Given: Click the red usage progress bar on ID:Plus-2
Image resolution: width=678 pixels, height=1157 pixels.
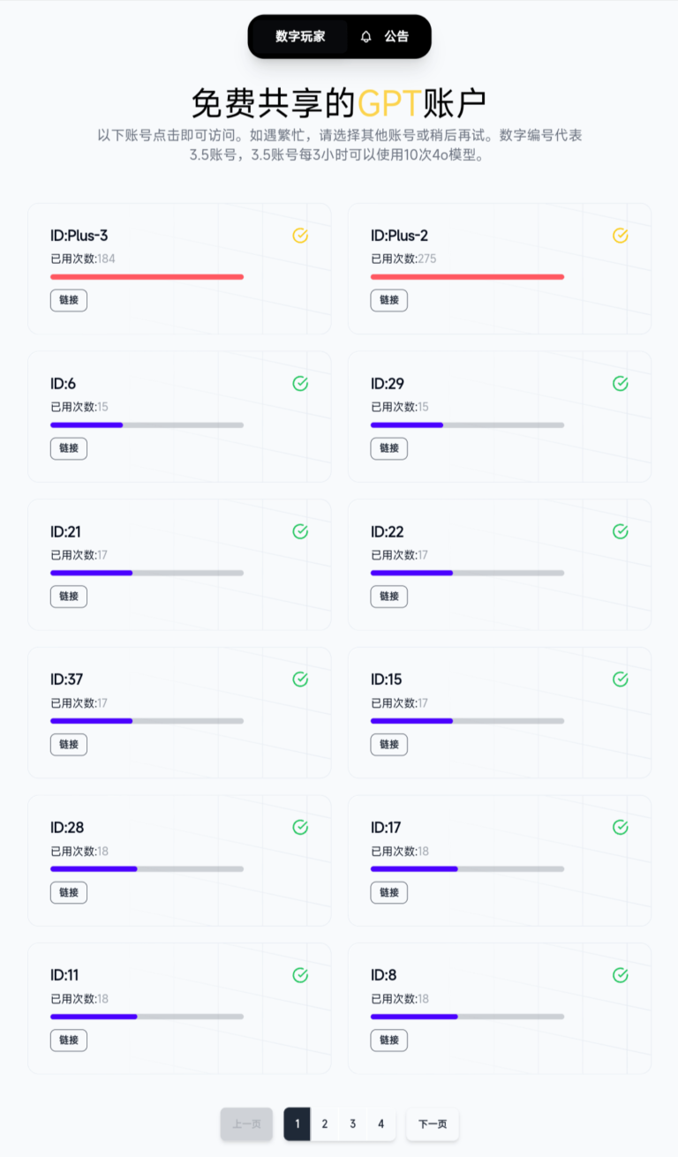Looking at the screenshot, I should click(x=467, y=276).
